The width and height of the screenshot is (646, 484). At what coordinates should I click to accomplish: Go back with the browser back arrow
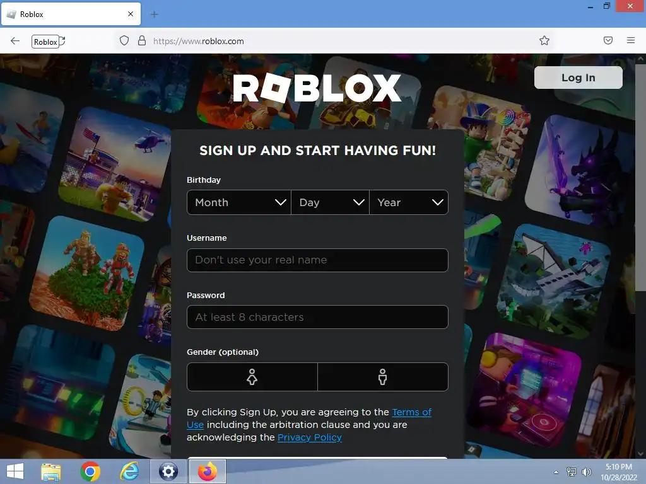[15, 41]
